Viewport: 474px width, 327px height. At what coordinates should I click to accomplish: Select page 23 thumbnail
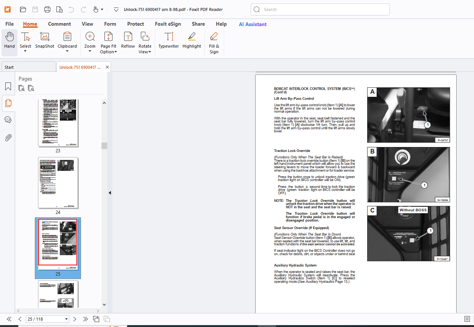point(58,123)
